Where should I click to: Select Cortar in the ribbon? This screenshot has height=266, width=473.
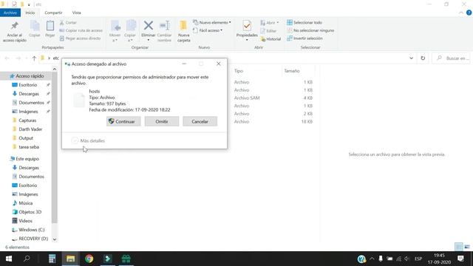68,23
